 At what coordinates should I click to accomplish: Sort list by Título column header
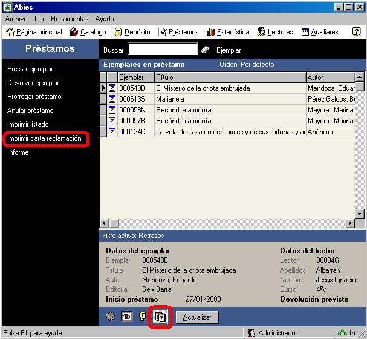pos(230,77)
